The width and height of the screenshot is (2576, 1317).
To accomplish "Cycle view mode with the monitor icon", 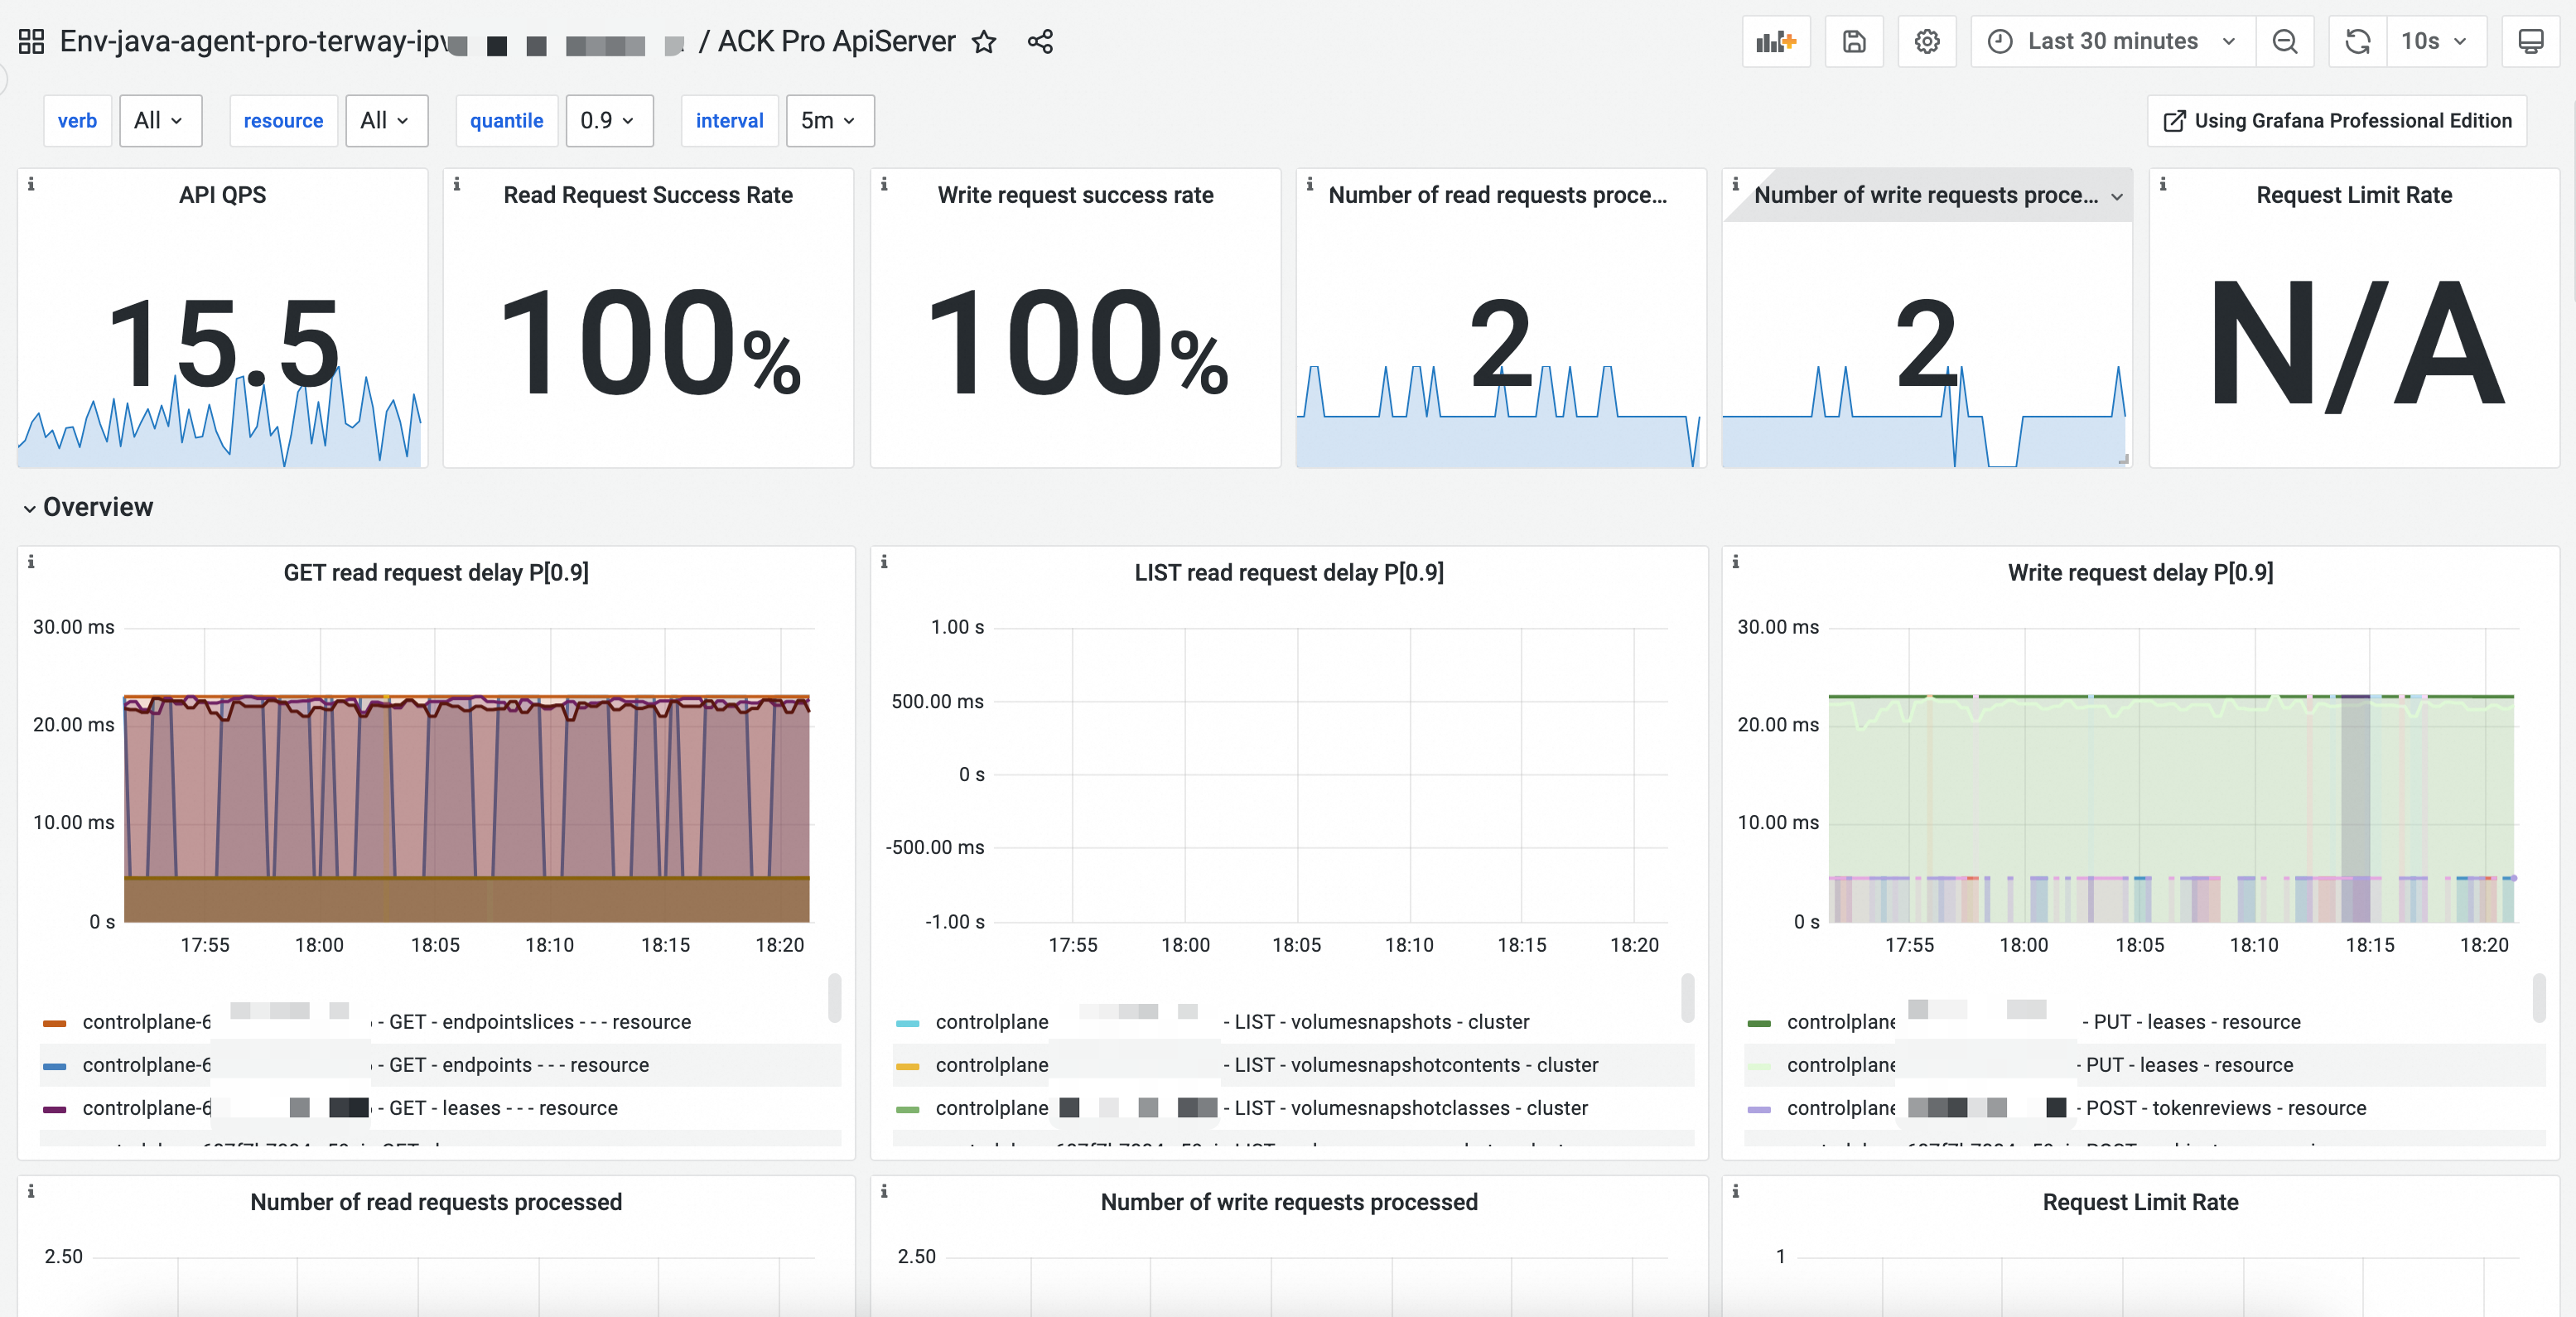I will (x=2530, y=41).
